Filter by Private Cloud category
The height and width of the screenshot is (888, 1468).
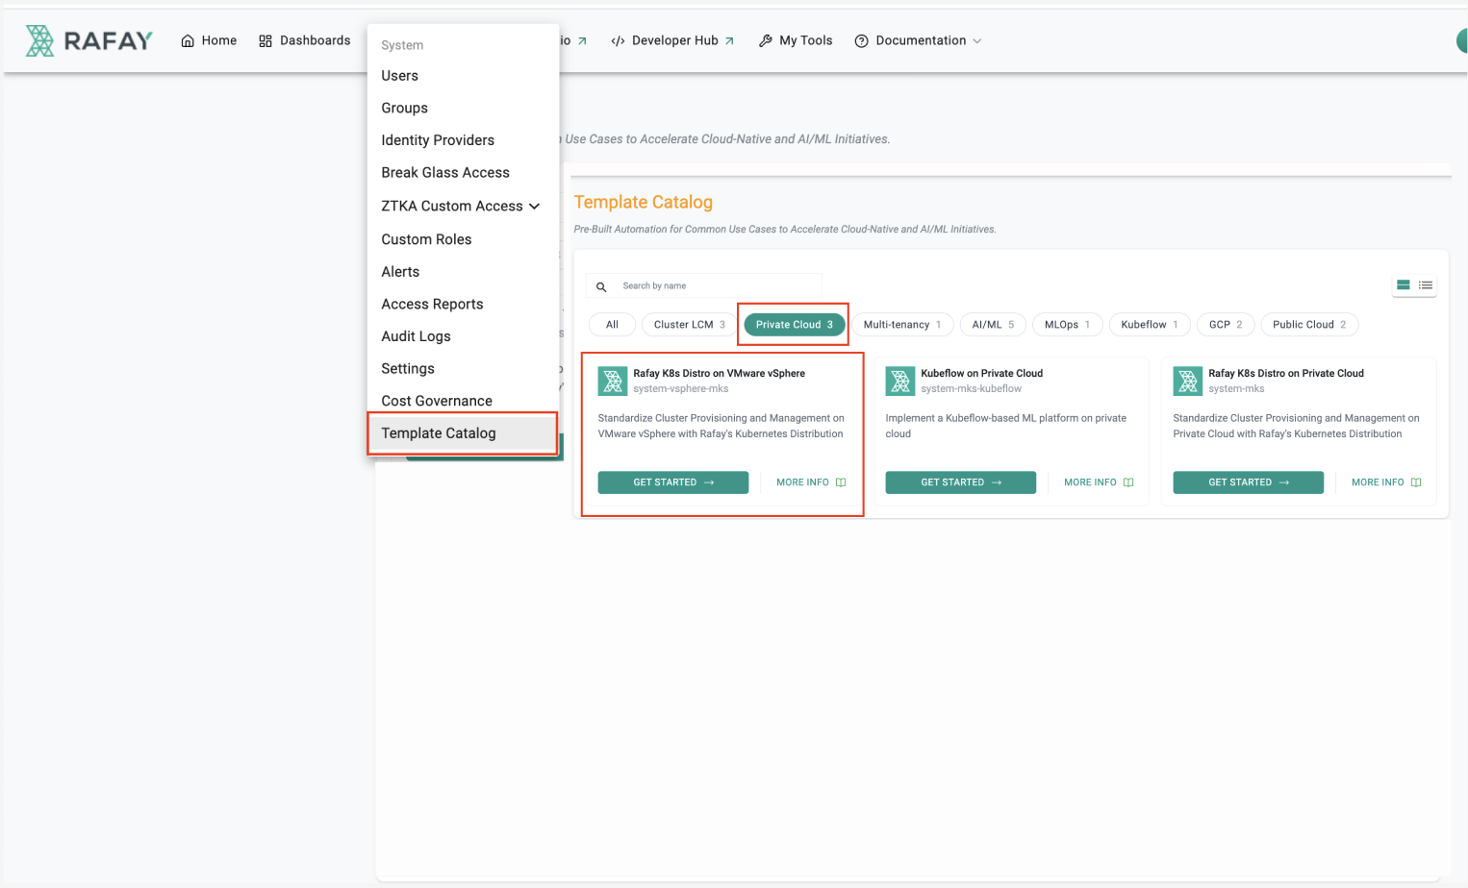[x=794, y=325]
